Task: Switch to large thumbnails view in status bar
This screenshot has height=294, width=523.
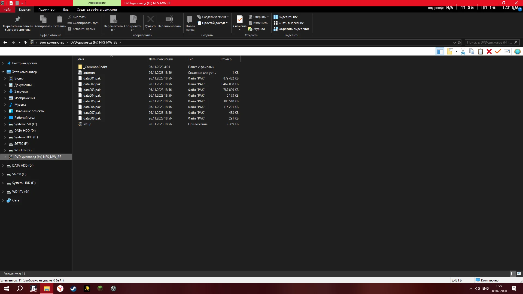Action: pyautogui.click(x=519, y=274)
